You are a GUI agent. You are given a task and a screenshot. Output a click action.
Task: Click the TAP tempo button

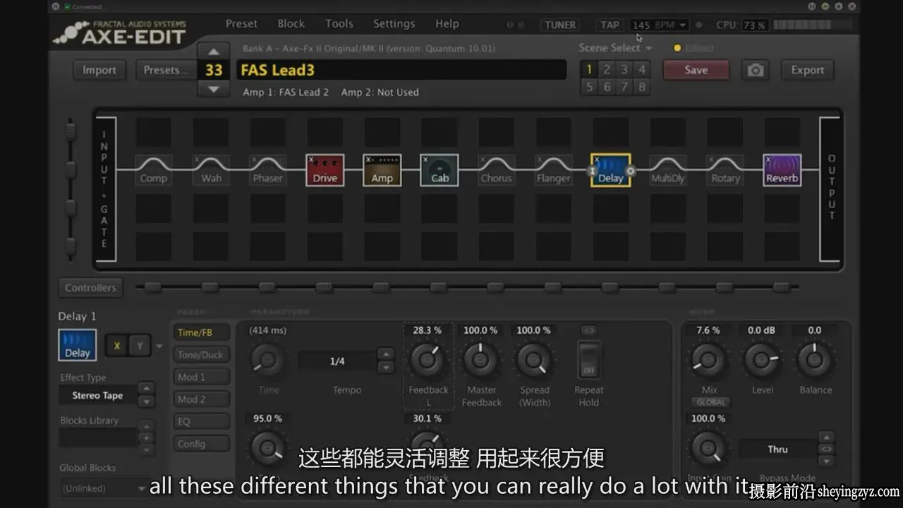pyautogui.click(x=610, y=25)
